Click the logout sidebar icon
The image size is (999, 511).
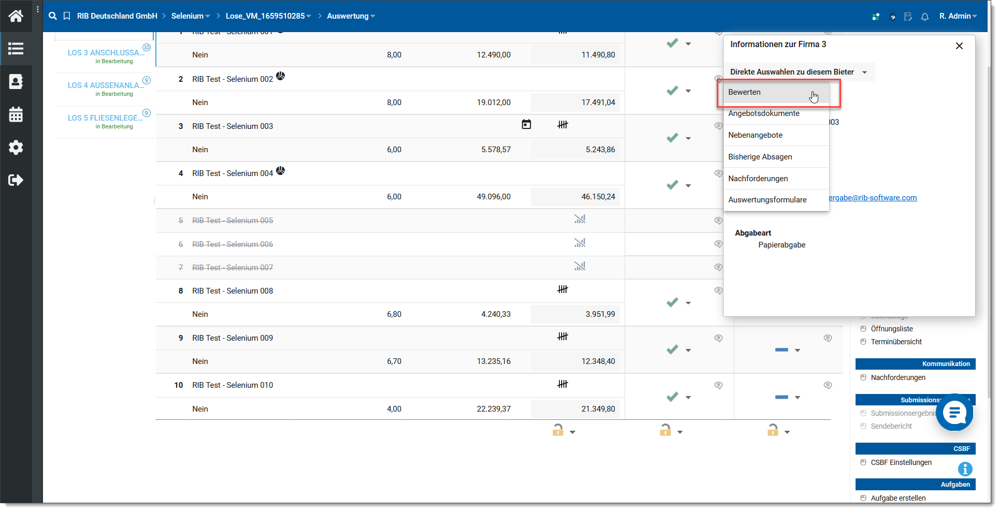pos(16,180)
